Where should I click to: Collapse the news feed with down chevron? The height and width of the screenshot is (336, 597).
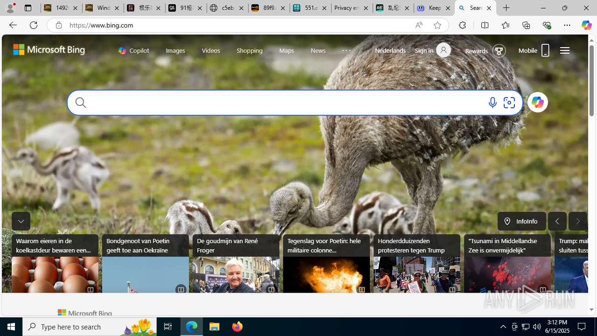(x=21, y=221)
